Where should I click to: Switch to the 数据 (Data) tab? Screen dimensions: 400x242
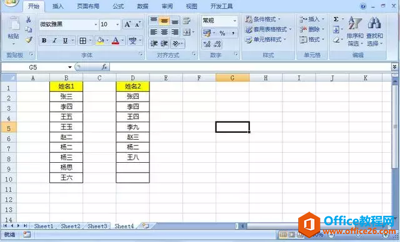click(142, 6)
